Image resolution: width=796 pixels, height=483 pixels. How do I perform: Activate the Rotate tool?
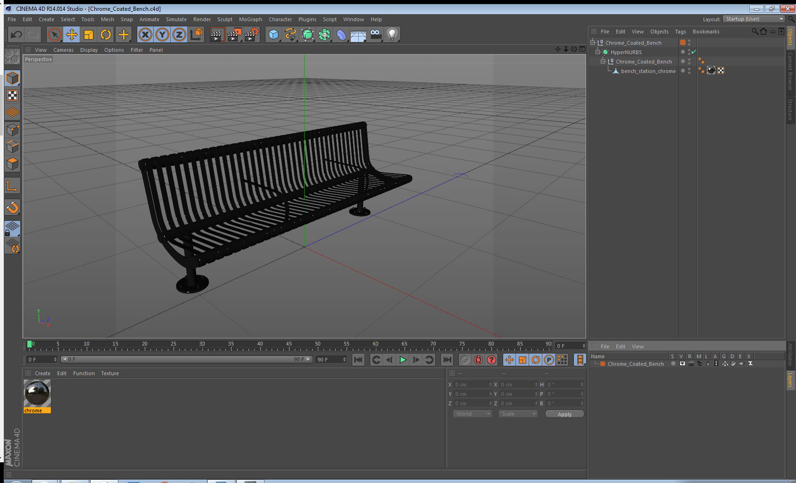tap(106, 34)
